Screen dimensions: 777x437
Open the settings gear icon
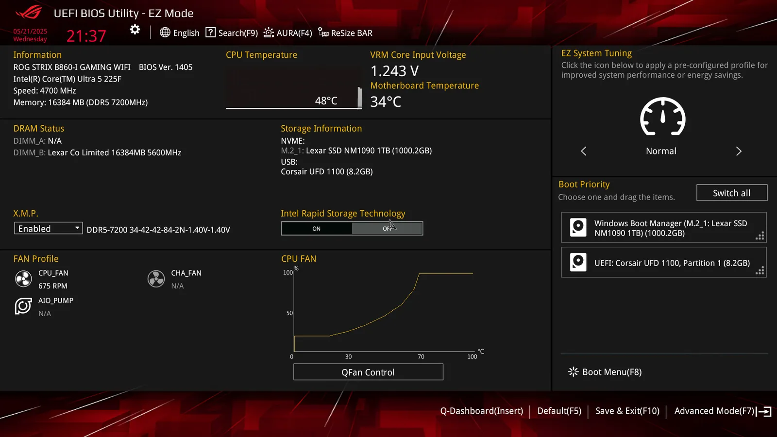[135, 30]
